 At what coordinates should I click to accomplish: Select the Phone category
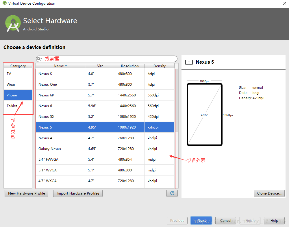click(18, 95)
